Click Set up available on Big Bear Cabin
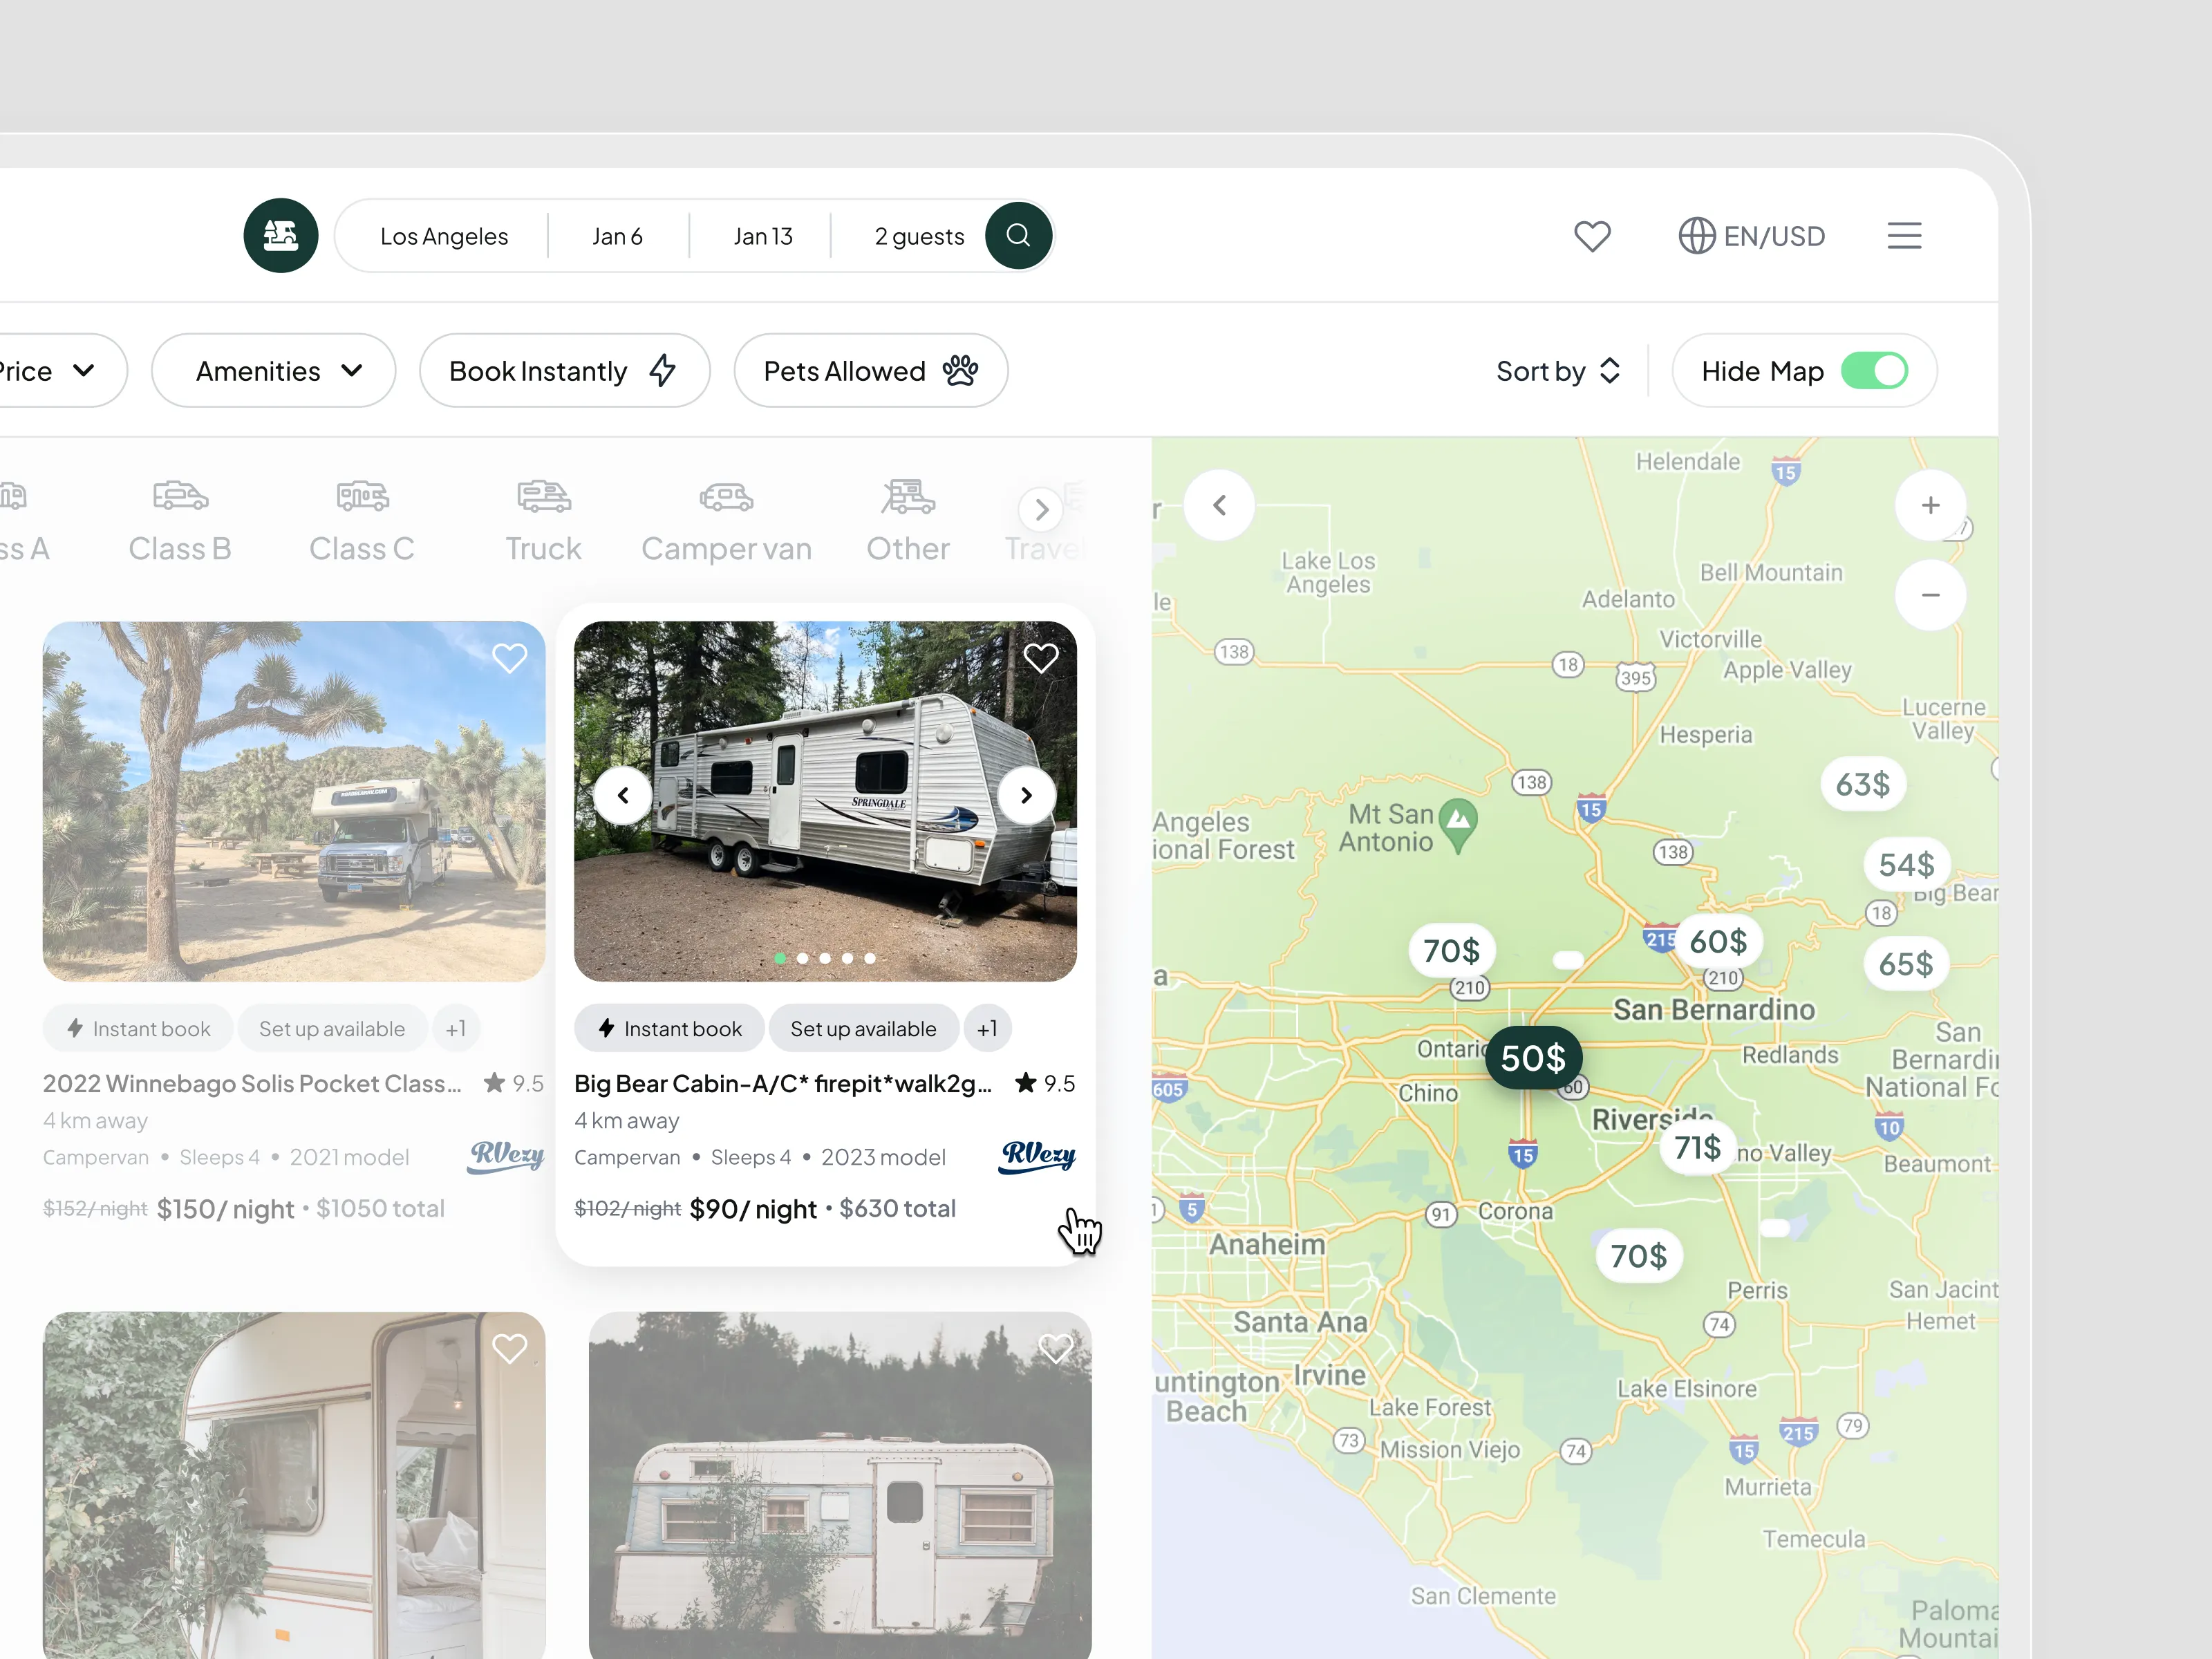Image resolution: width=2212 pixels, height=1659 pixels. pos(864,1029)
